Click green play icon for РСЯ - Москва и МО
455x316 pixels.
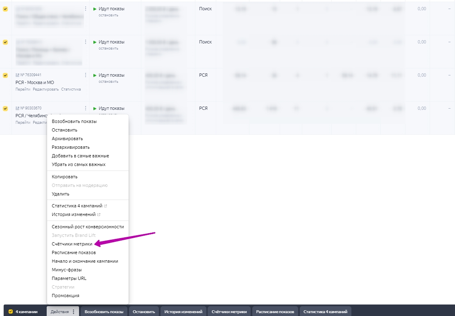pyautogui.click(x=95, y=75)
